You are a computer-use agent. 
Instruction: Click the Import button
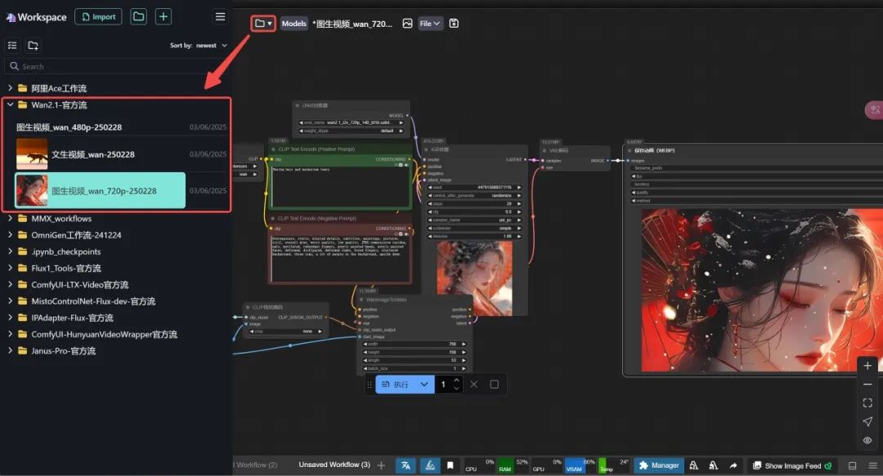pyautogui.click(x=99, y=17)
